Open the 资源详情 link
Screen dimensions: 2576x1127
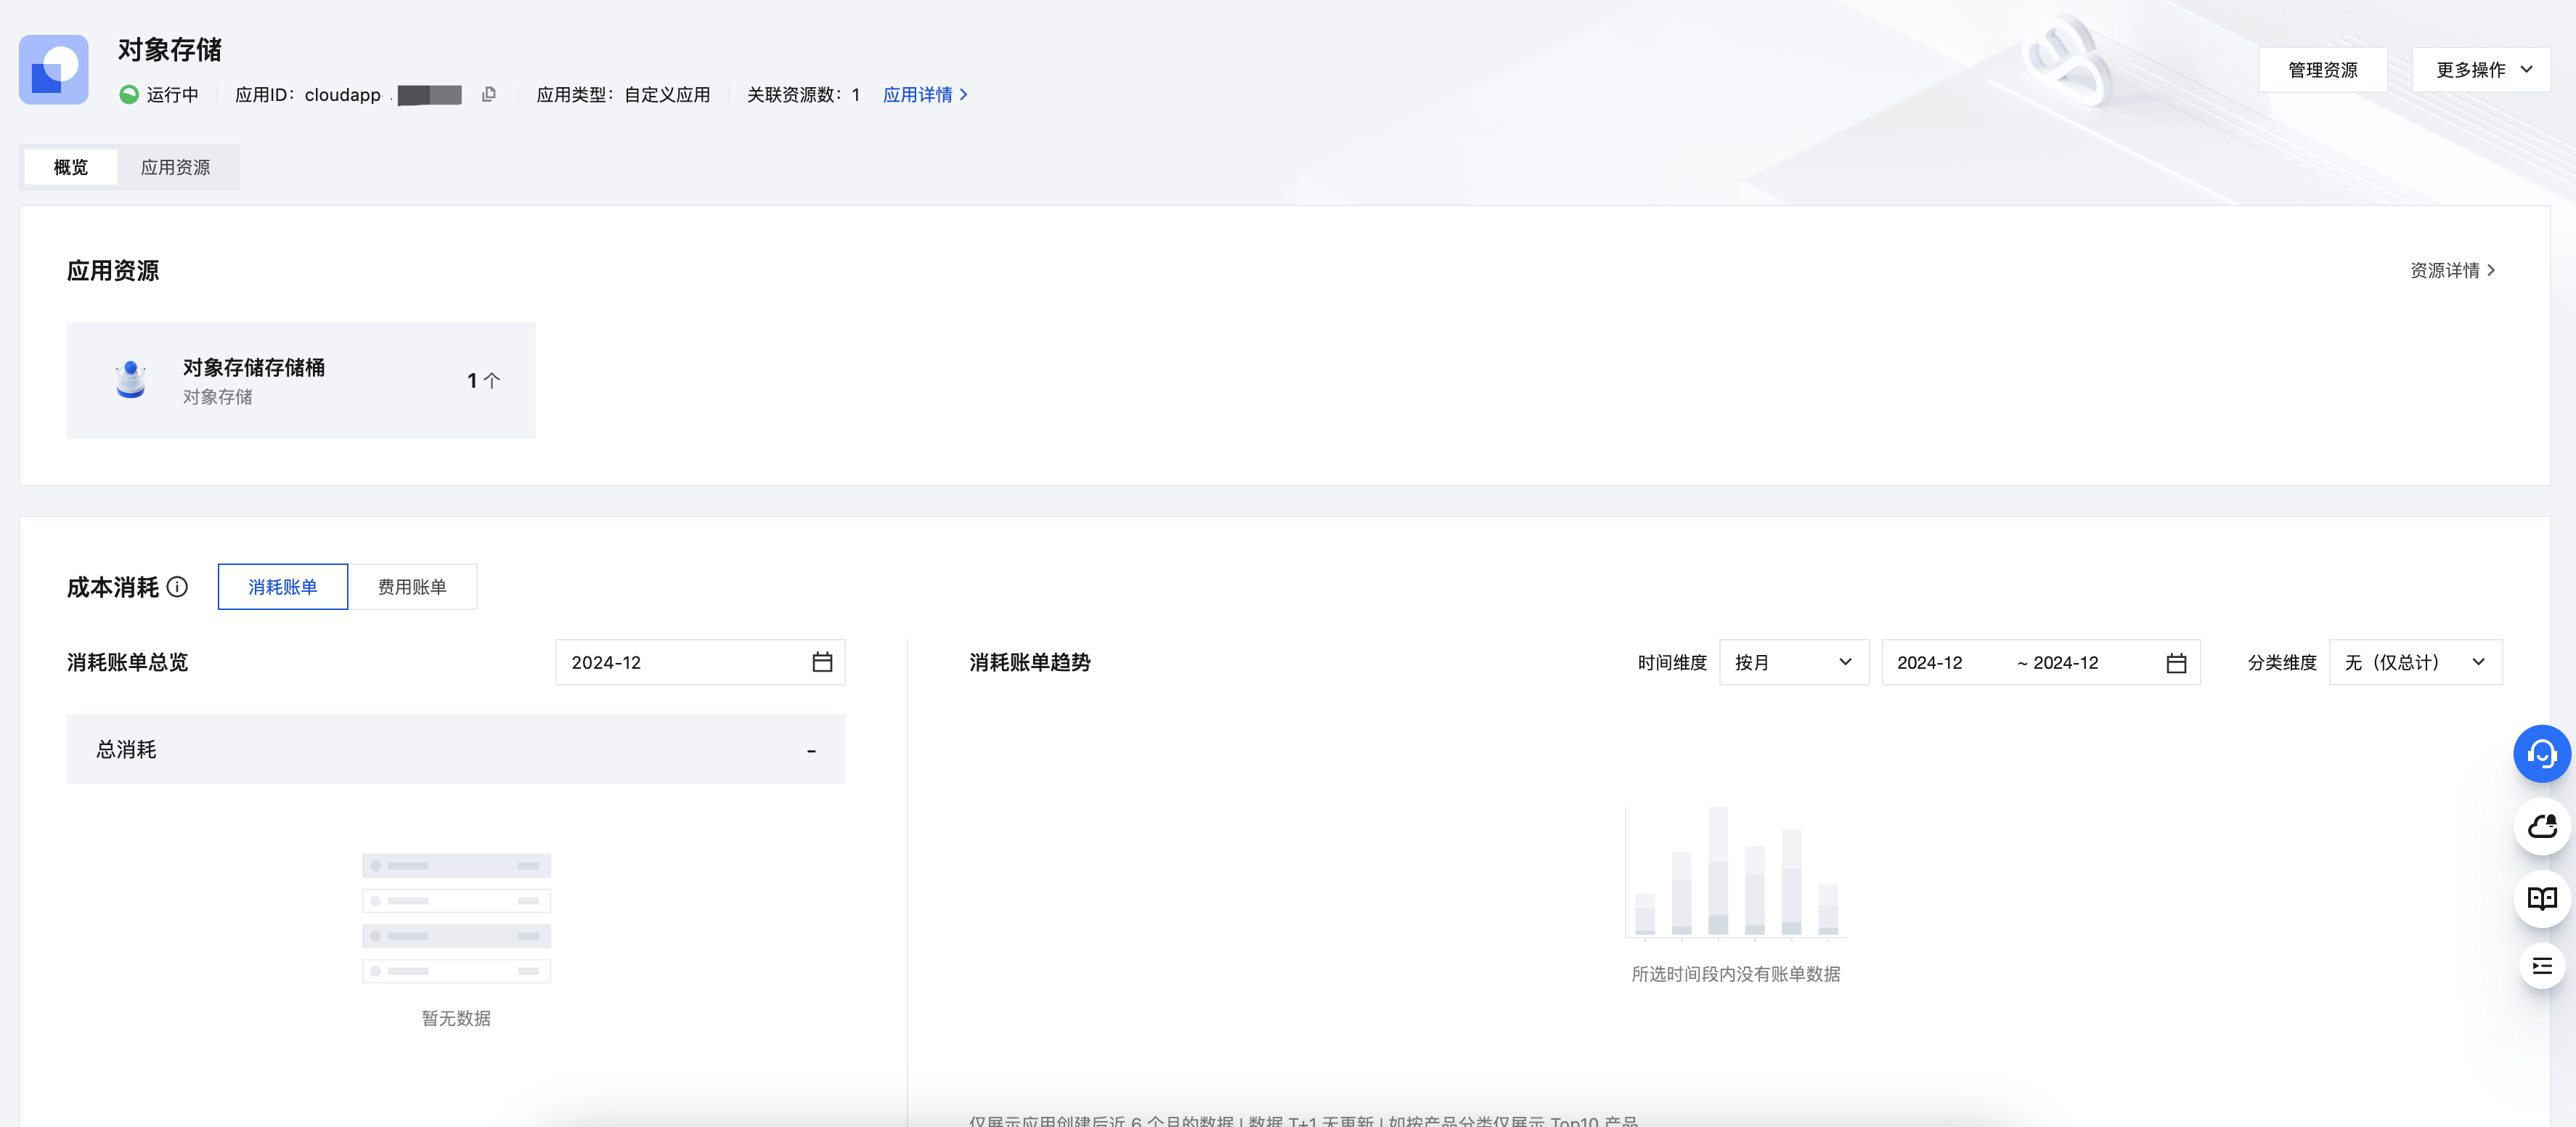click(2452, 270)
